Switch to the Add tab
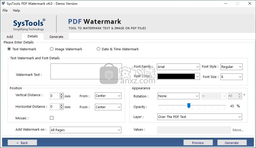The width and height of the screenshot is (256, 148). click(11, 36)
